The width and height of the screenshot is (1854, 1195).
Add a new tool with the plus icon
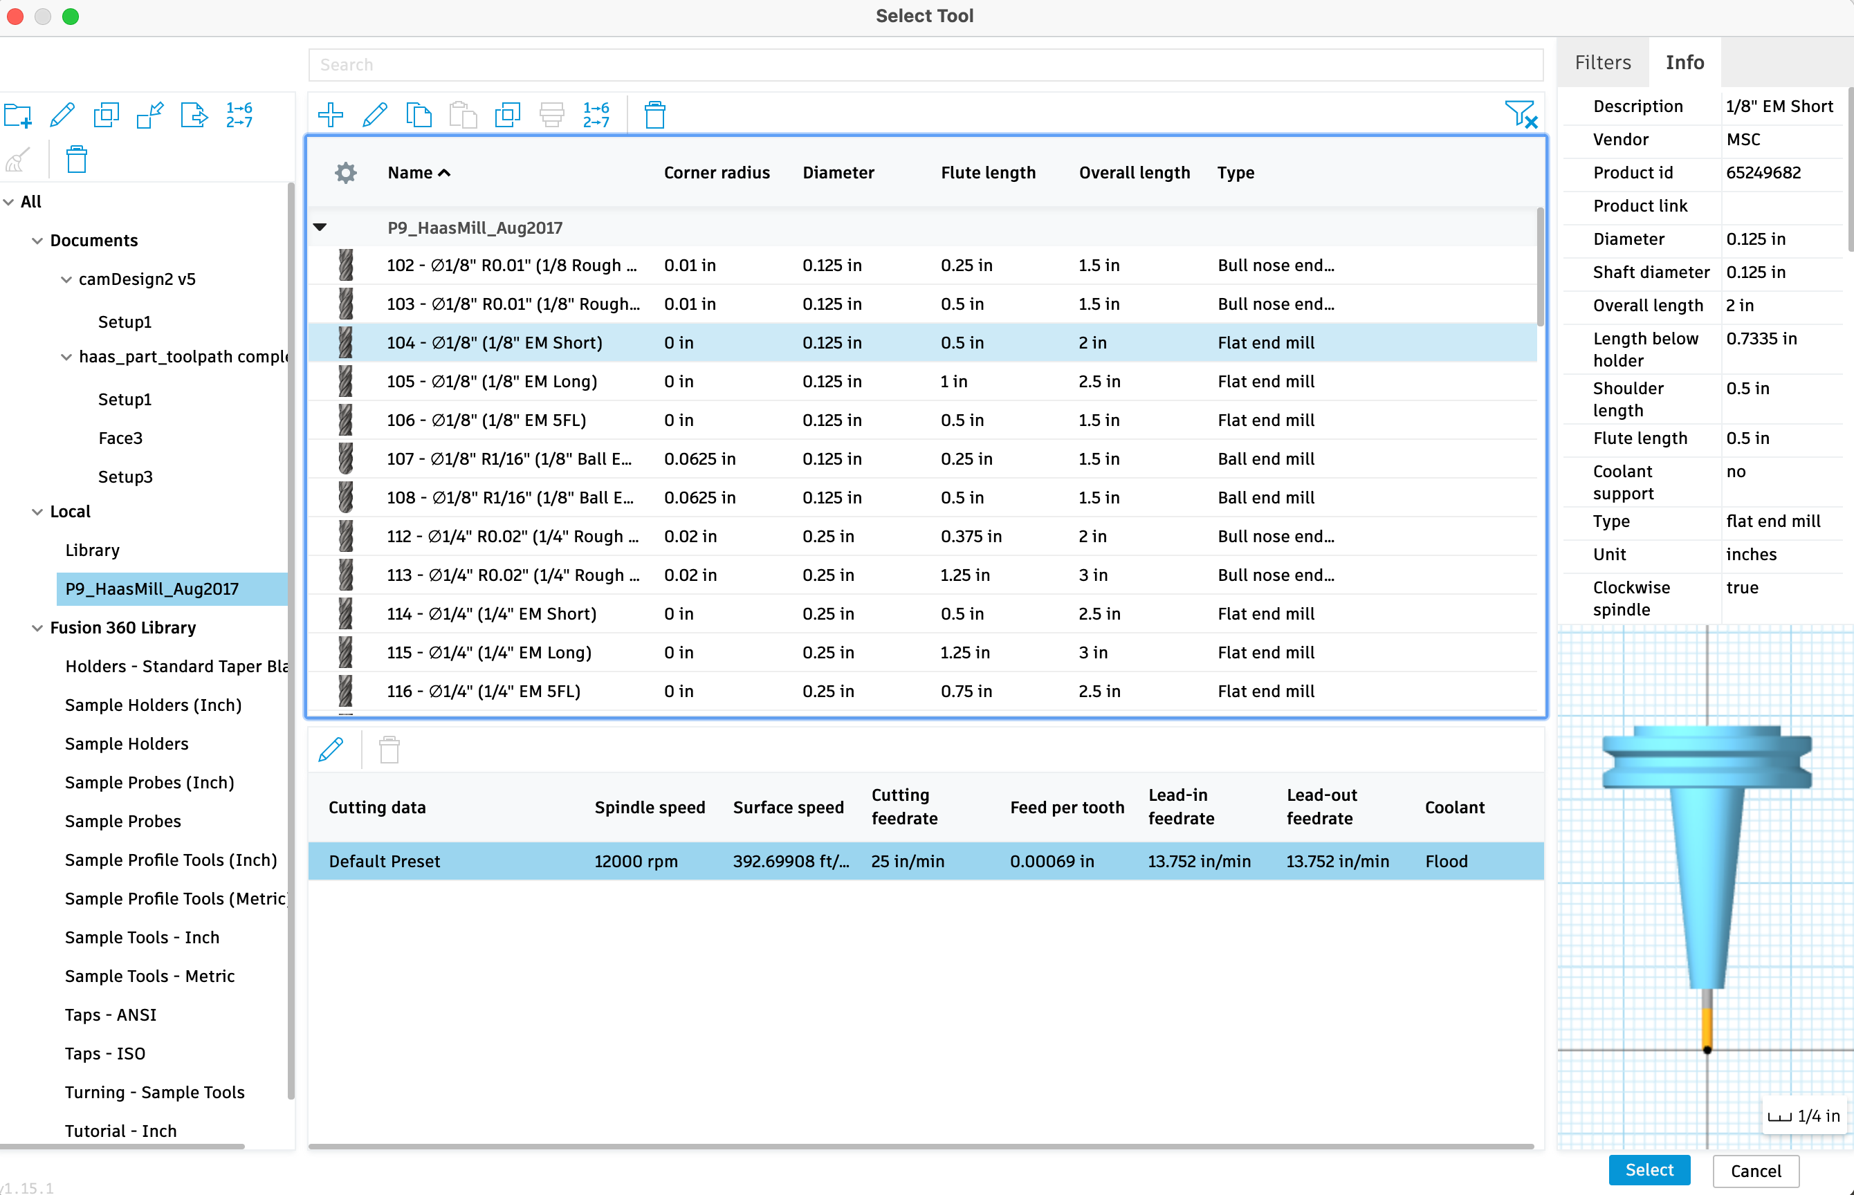(330, 114)
